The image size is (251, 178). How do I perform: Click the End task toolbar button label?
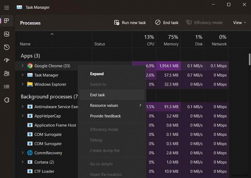pos(171,22)
